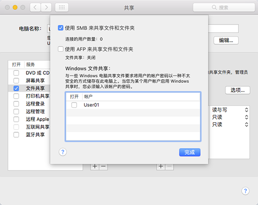Add a user with the plus button
258x205 pixels.
pos(161,167)
